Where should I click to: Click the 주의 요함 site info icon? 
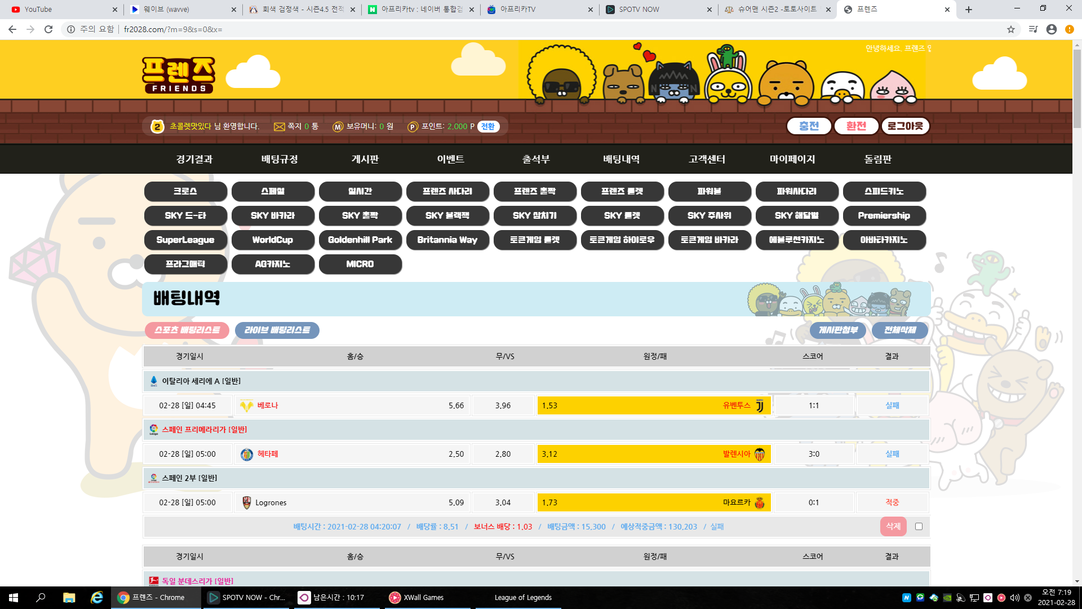tap(71, 29)
